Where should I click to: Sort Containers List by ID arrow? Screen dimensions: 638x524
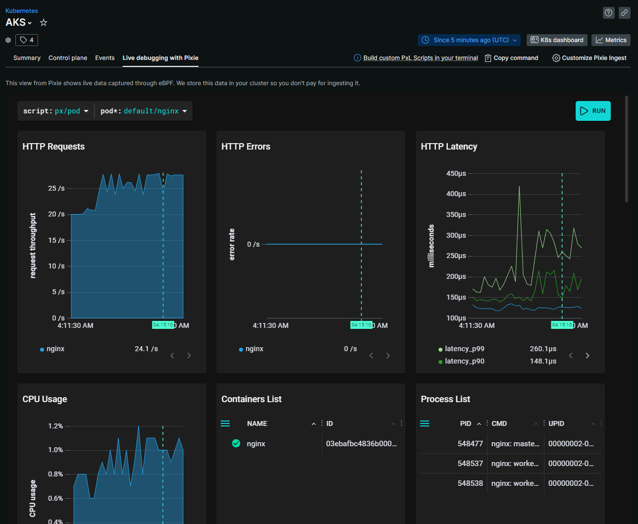(x=393, y=424)
